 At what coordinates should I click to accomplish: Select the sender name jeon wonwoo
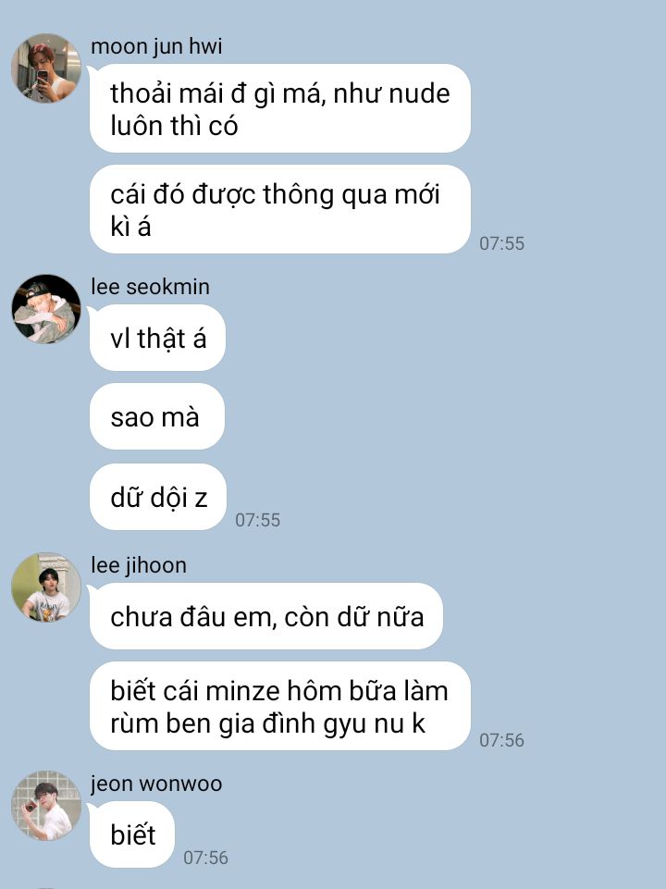tap(156, 784)
